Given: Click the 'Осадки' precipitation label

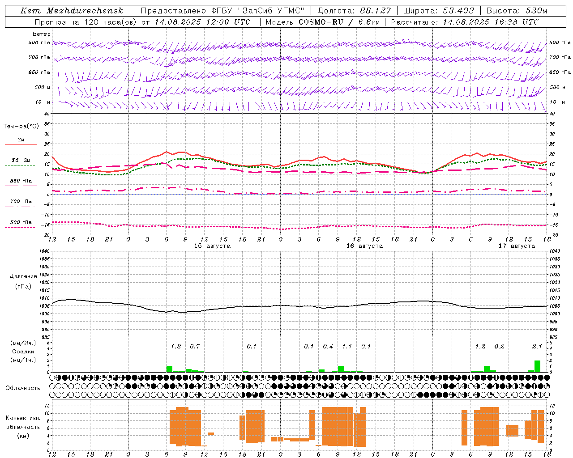Looking at the screenshot, I should point(22,352).
